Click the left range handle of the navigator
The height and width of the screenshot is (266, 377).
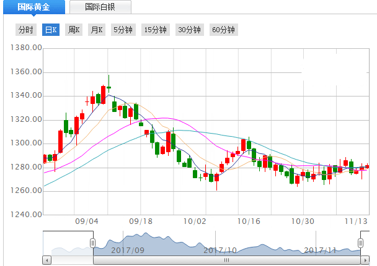93,243
